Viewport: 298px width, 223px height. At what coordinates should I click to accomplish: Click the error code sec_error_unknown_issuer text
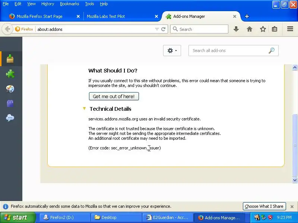(x=124, y=148)
